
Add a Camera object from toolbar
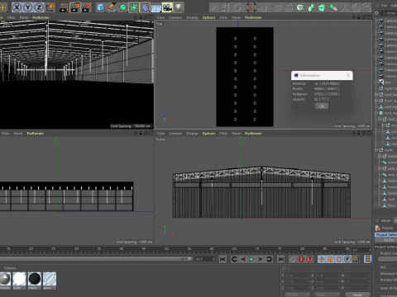click(167, 7)
